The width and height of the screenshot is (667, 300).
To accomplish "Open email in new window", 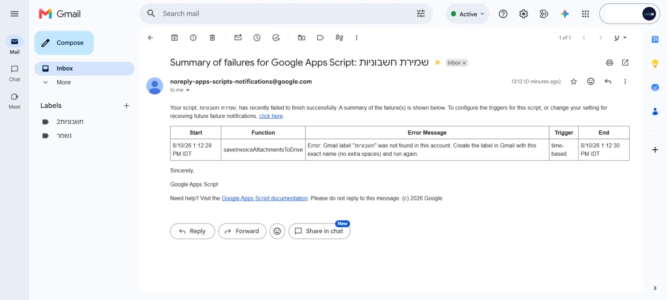I will tap(625, 63).
